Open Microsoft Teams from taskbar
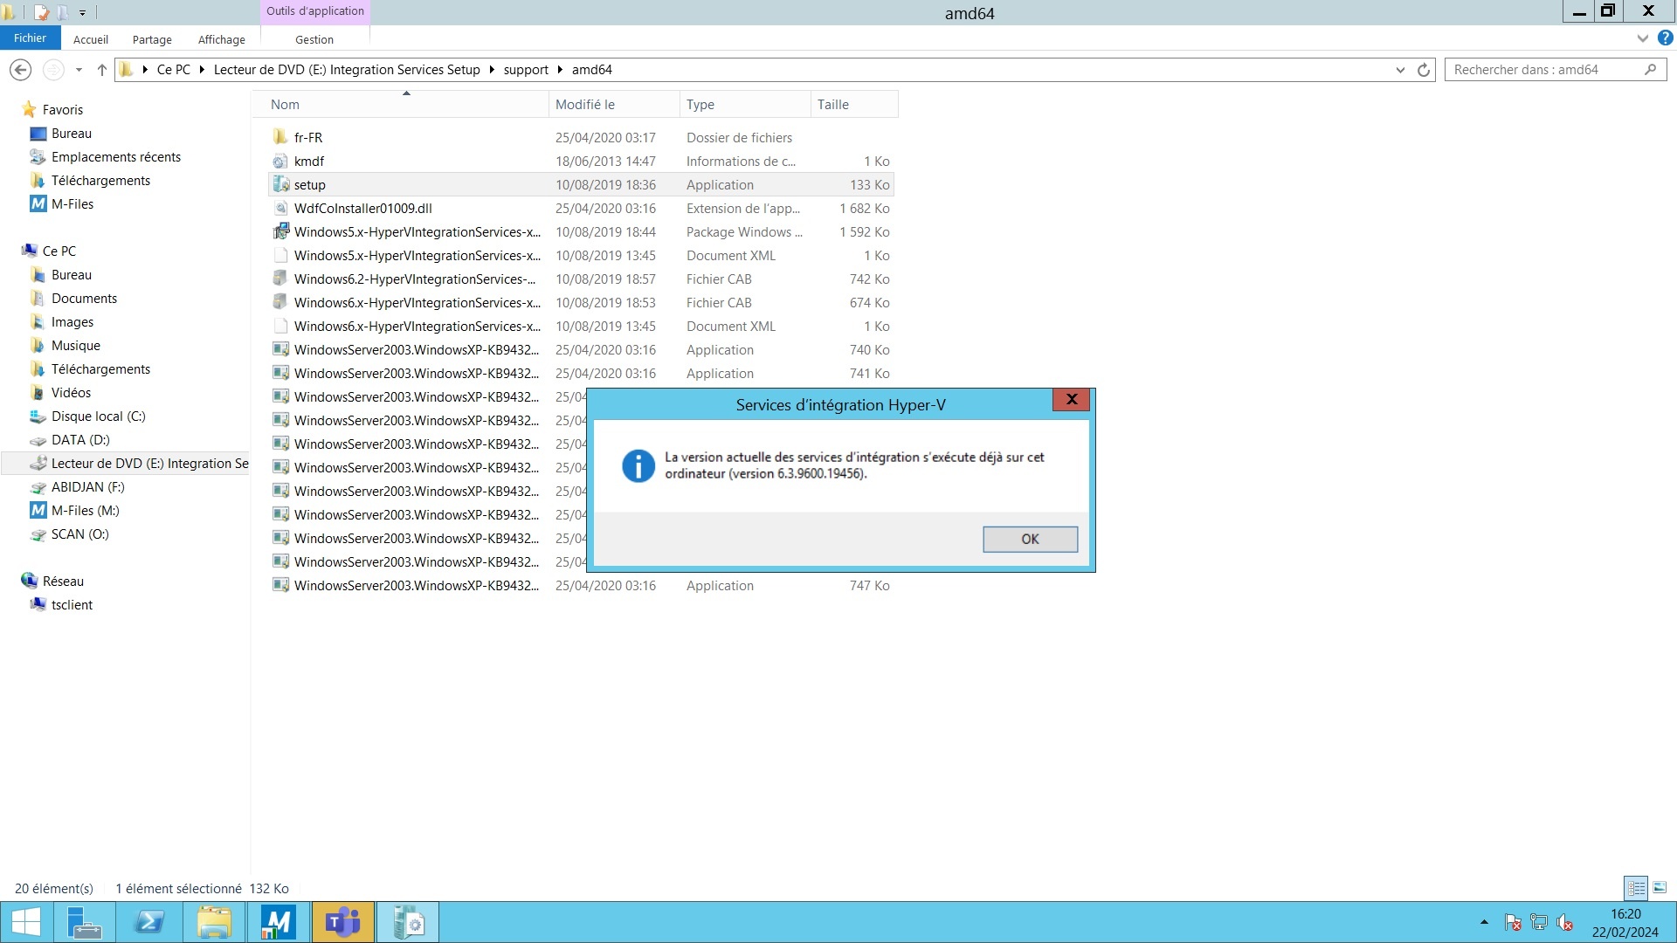The width and height of the screenshot is (1677, 943). [343, 923]
